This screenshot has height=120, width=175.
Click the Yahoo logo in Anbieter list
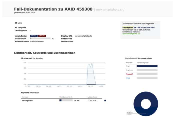(x=129, y=74)
